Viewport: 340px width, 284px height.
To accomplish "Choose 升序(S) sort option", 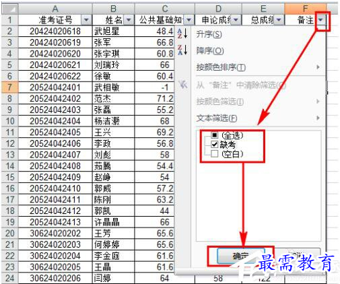I will (209, 34).
